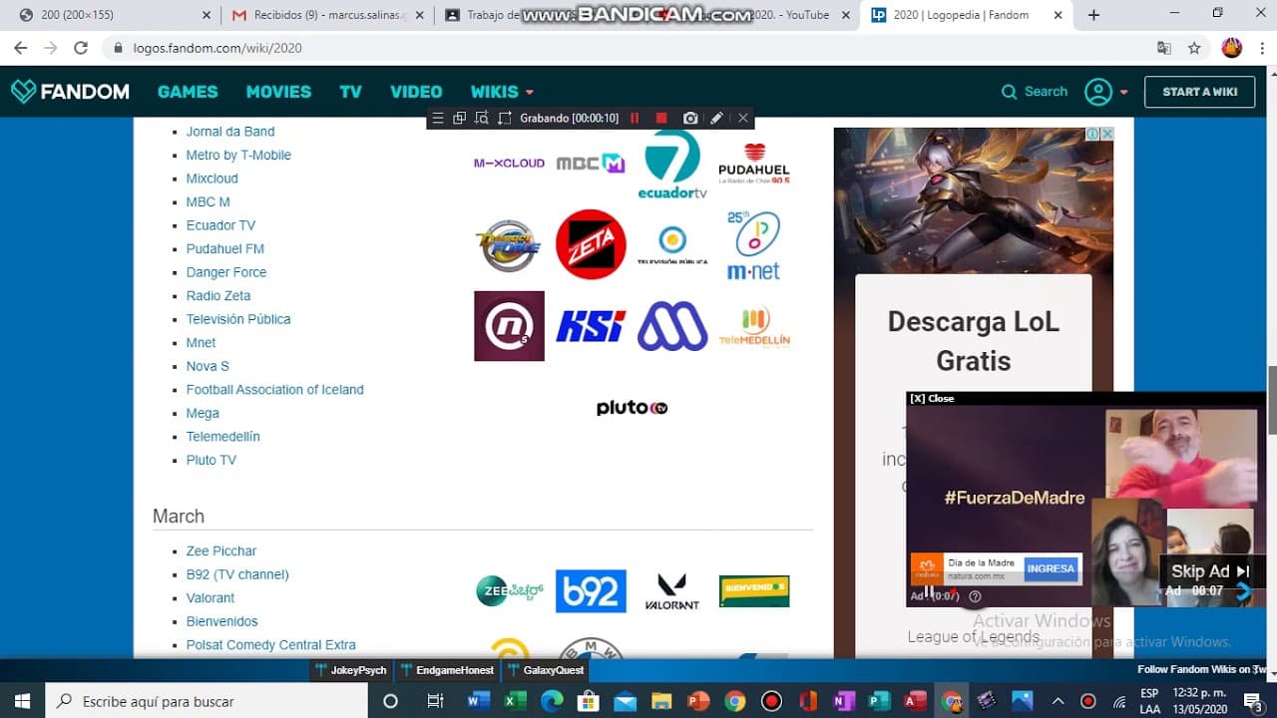
Task: Go back to previous page in Chrome
Action: coord(20,48)
